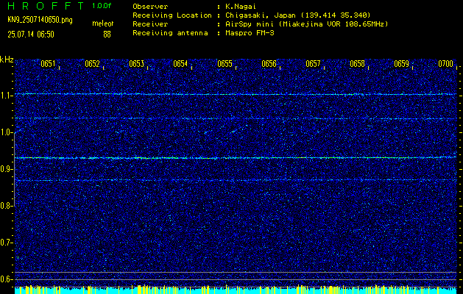This screenshot has width=463, height=294.
Task: Click the 0658 time marker
Action: (357, 64)
